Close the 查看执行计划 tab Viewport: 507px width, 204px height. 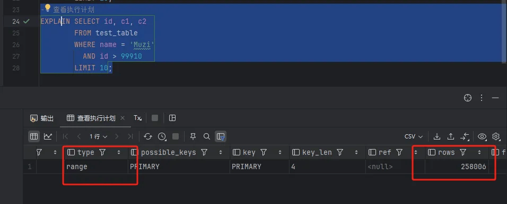(123, 118)
